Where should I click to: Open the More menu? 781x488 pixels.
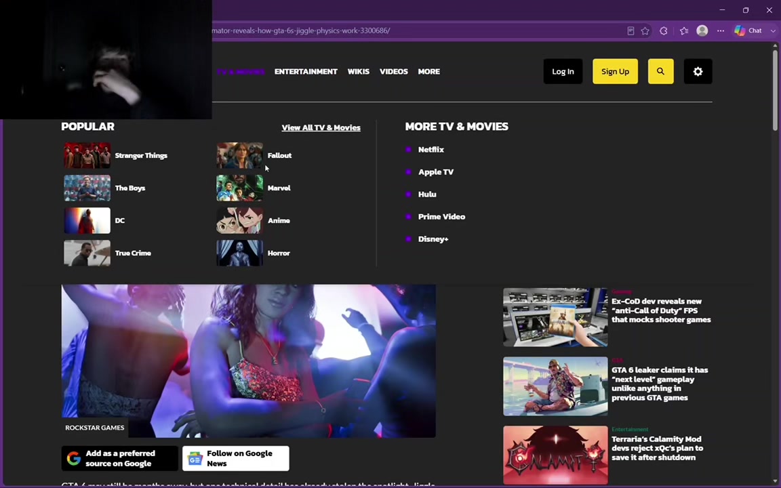coord(429,72)
